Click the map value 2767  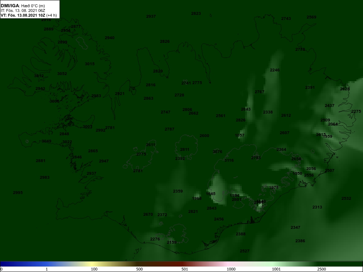260,92
